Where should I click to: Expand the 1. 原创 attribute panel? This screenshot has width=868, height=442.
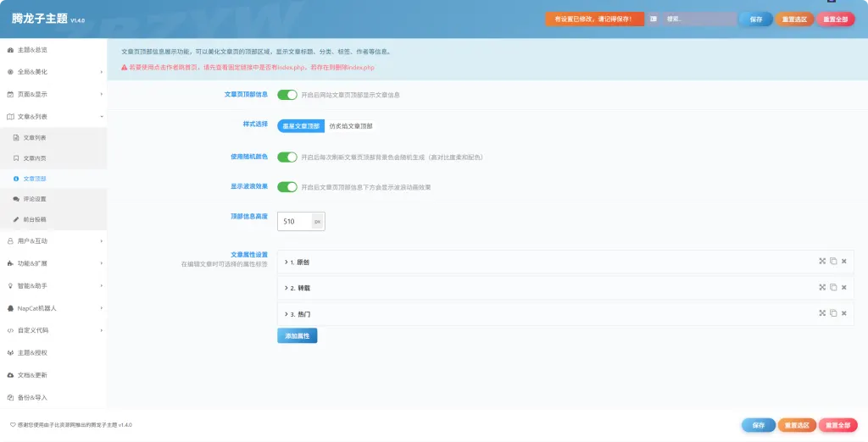565,262
